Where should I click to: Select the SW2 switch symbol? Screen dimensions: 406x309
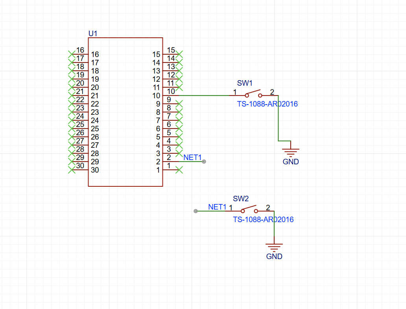point(249,210)
